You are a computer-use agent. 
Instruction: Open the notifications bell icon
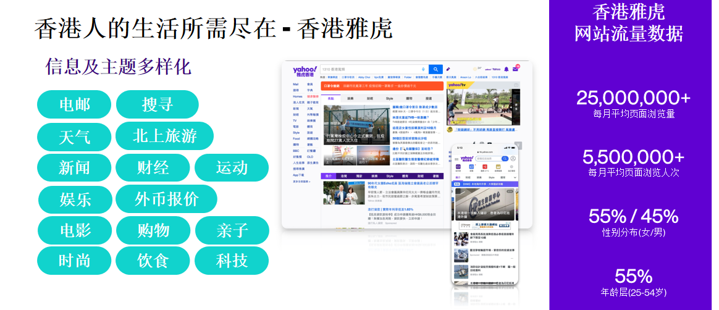click(x=507, y=69)
